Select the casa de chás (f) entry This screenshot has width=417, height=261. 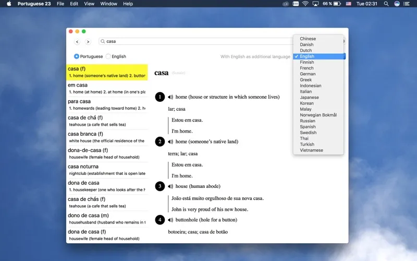pos(107,203)
